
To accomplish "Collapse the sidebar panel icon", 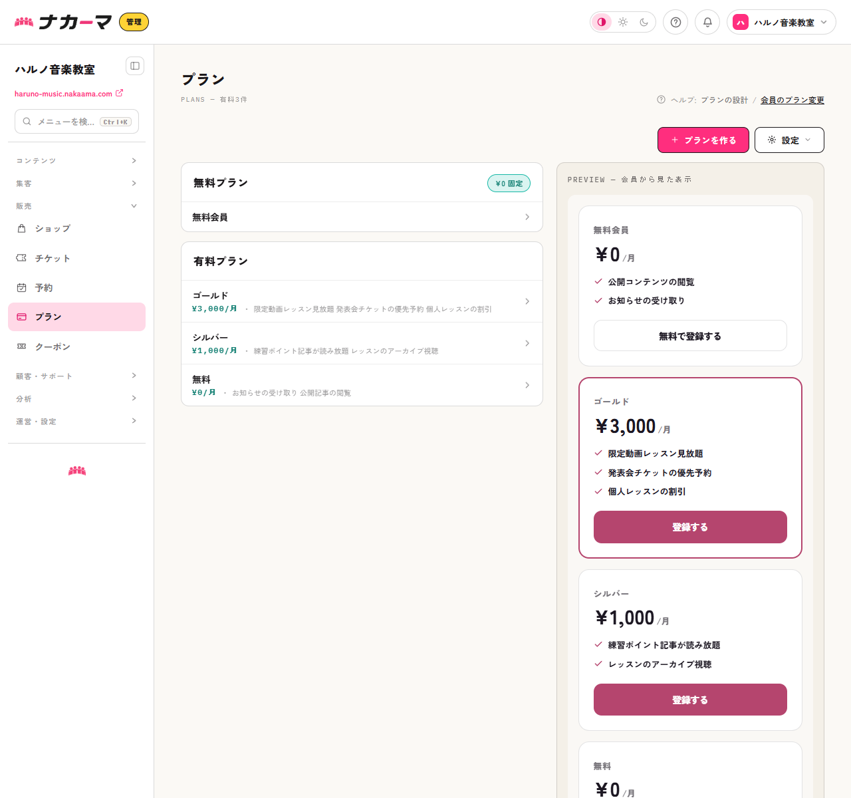I will pyautogui.click(x=135, y=66).
